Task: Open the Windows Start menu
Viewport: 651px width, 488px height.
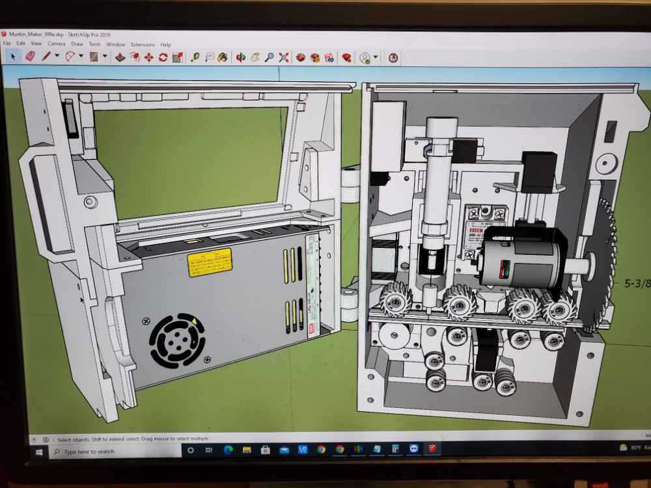Action: click(39, 451)
